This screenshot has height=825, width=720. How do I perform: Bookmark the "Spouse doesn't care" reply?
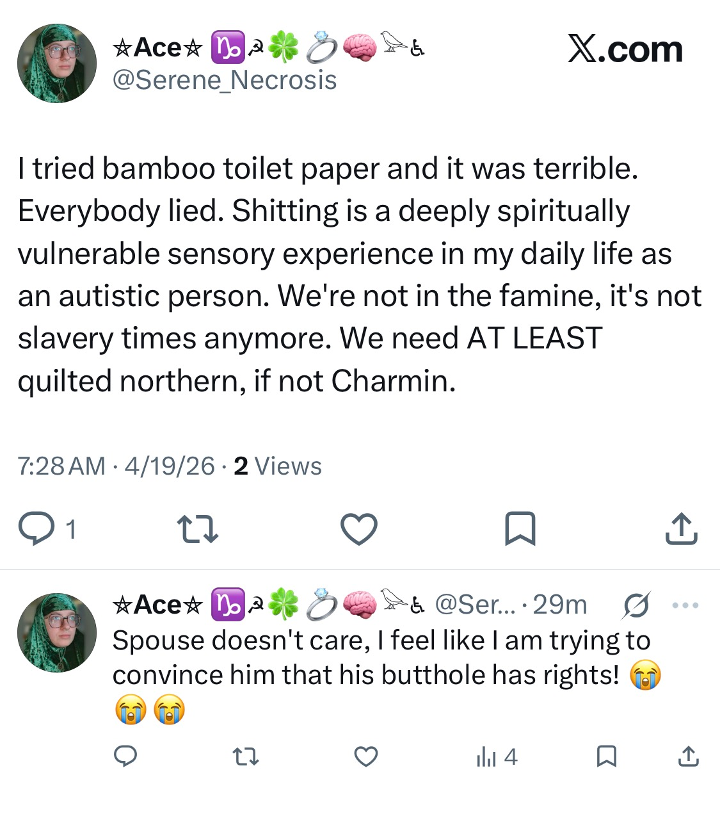[606, 756]
